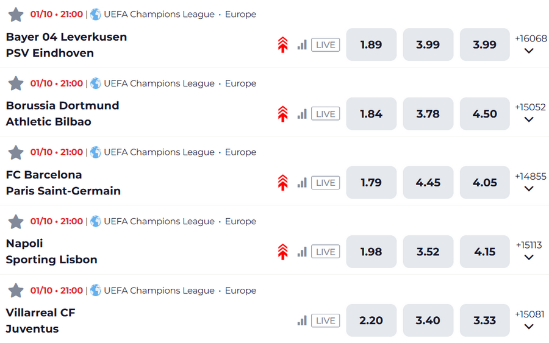Select 1.89 odds for Bayer Leverkusen win
The image size is (549, 343).
(x=371, y=44)
